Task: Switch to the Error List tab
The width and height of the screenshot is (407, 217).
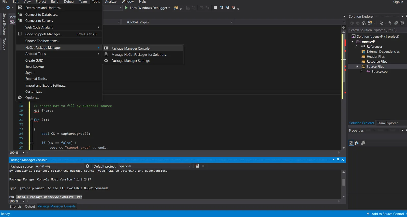Action: [x=16, y=207]
